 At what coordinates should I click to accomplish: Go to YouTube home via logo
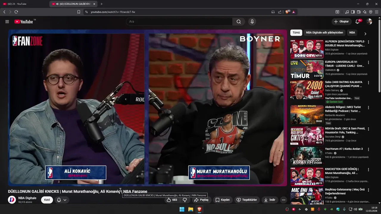click(x=24, y=22)
